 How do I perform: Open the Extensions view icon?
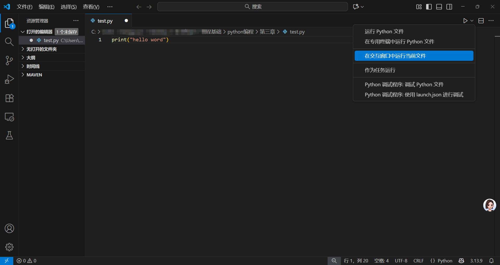[x=9, y=98]
